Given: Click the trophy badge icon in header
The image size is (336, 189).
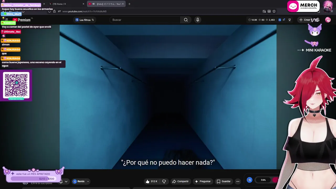Looking at the screenshot, I should pos(290,20).
